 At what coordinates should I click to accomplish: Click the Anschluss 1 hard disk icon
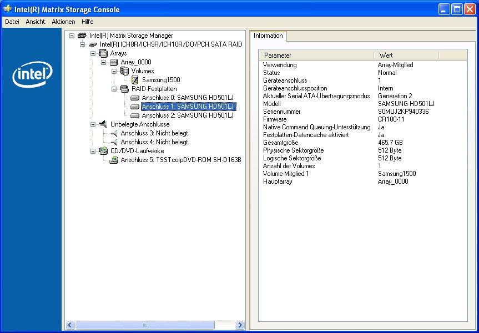click(135, 107)
